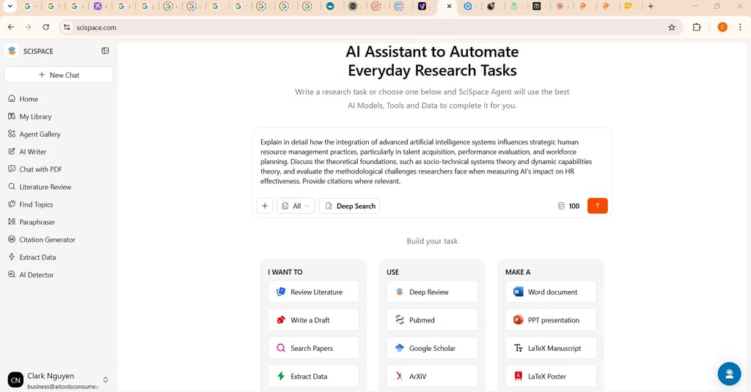This screenshot has width=751, height=392.
Task: Bookmark this page with the star icon
Action: [672, 27]
